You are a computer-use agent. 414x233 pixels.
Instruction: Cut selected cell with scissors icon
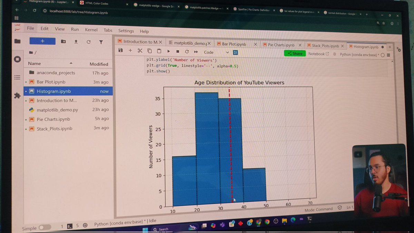140,51
